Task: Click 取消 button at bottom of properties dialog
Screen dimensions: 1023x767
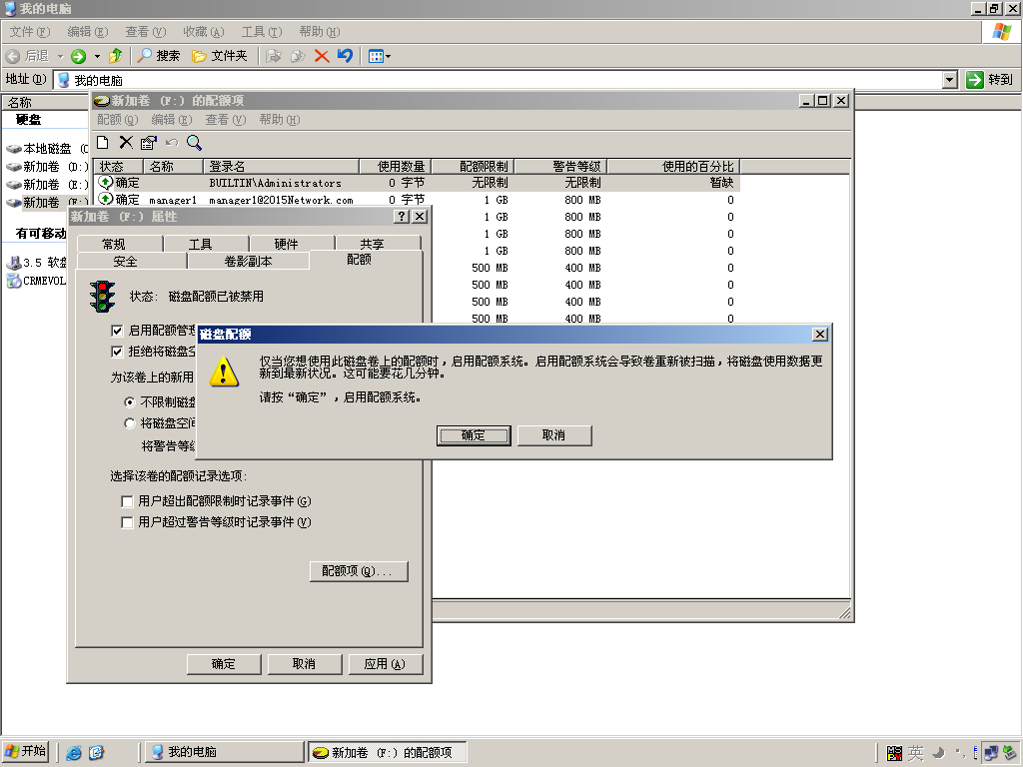Action: click(305, 664)
